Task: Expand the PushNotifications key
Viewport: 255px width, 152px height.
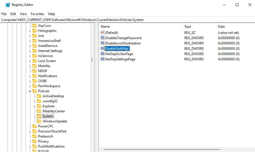Action: 30,147
